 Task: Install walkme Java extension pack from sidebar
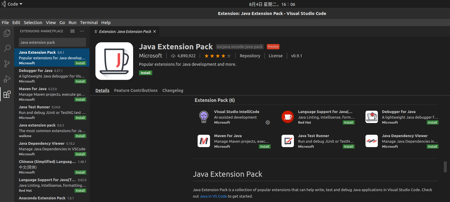80,136
